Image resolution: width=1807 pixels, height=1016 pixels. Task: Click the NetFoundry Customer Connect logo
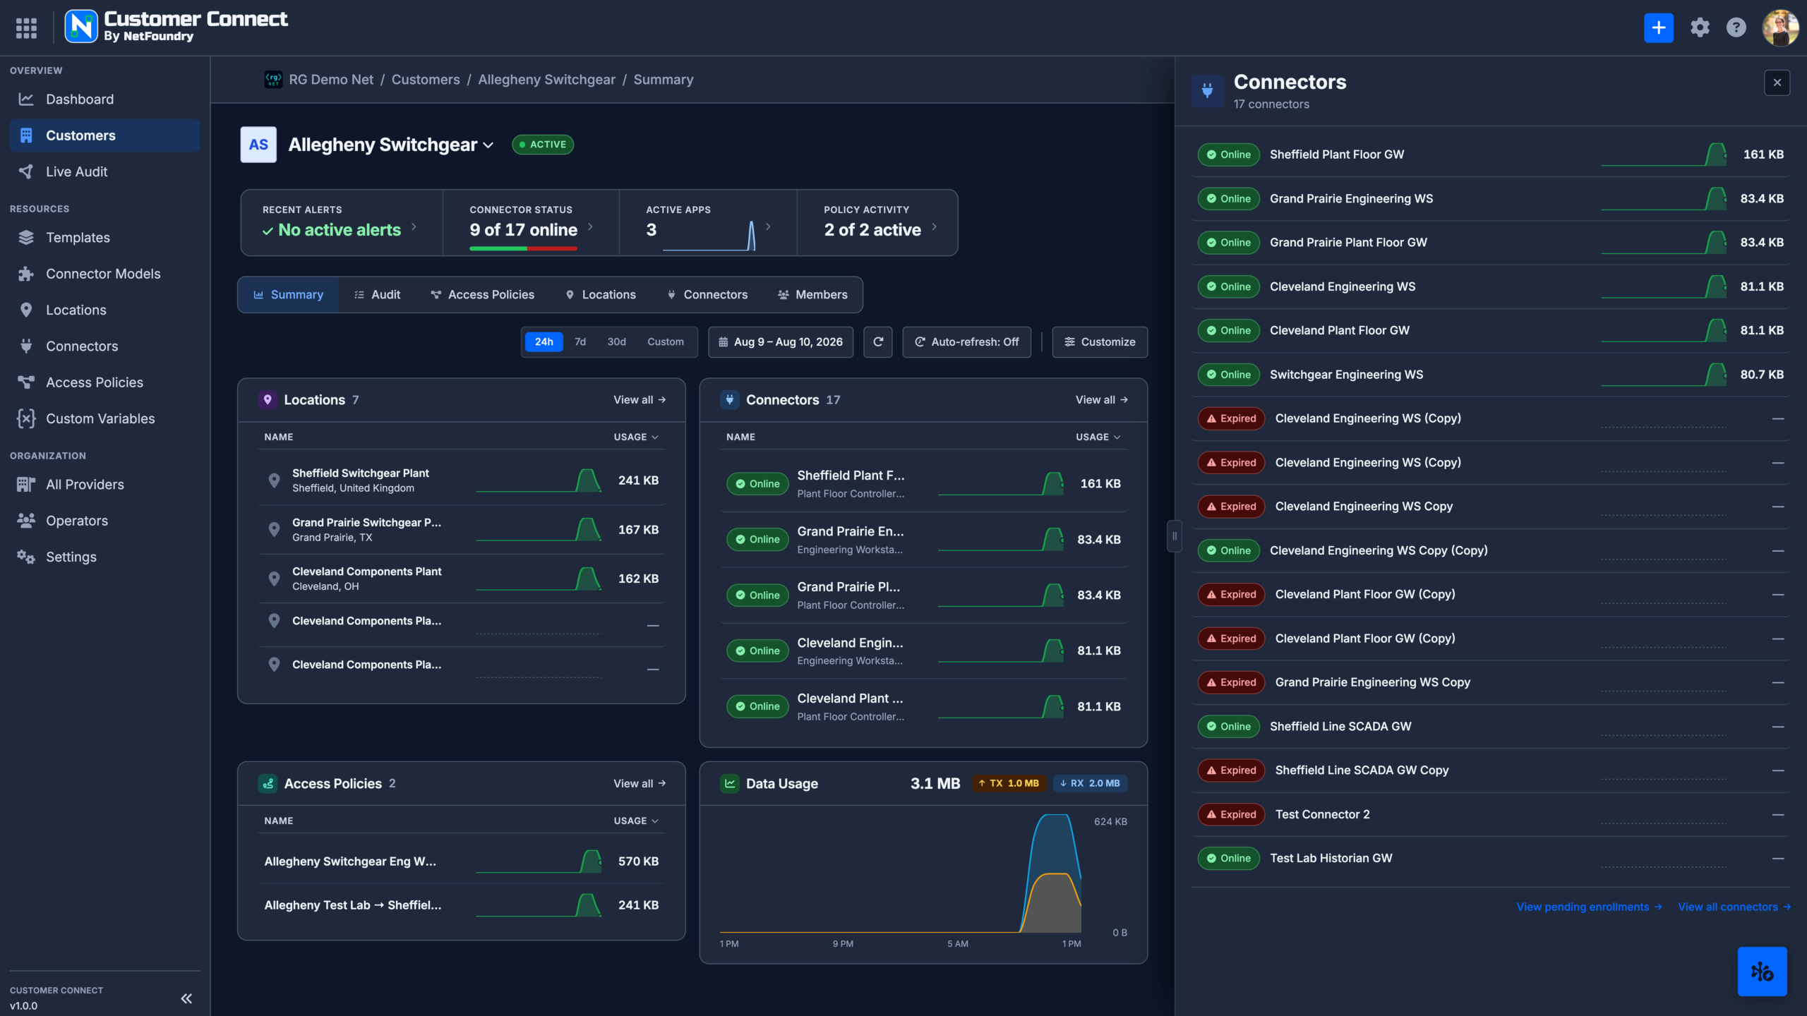(176, 27)
